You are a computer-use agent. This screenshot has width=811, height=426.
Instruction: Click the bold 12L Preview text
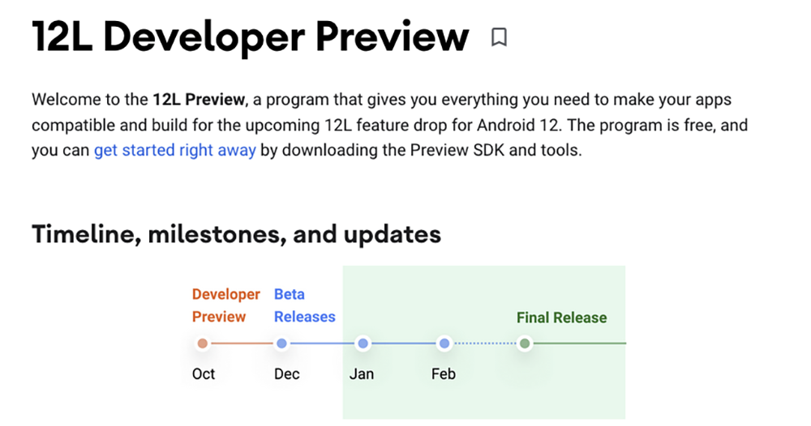point(199,99)
